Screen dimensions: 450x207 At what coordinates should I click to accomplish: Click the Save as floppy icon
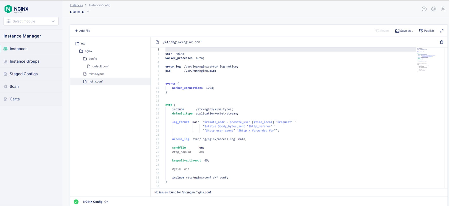397,31
